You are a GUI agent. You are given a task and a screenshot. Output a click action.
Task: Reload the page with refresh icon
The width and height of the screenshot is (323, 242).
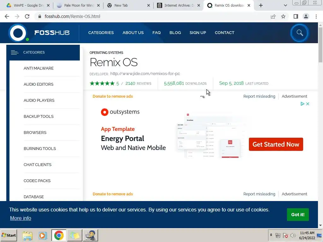pos(27,16)
